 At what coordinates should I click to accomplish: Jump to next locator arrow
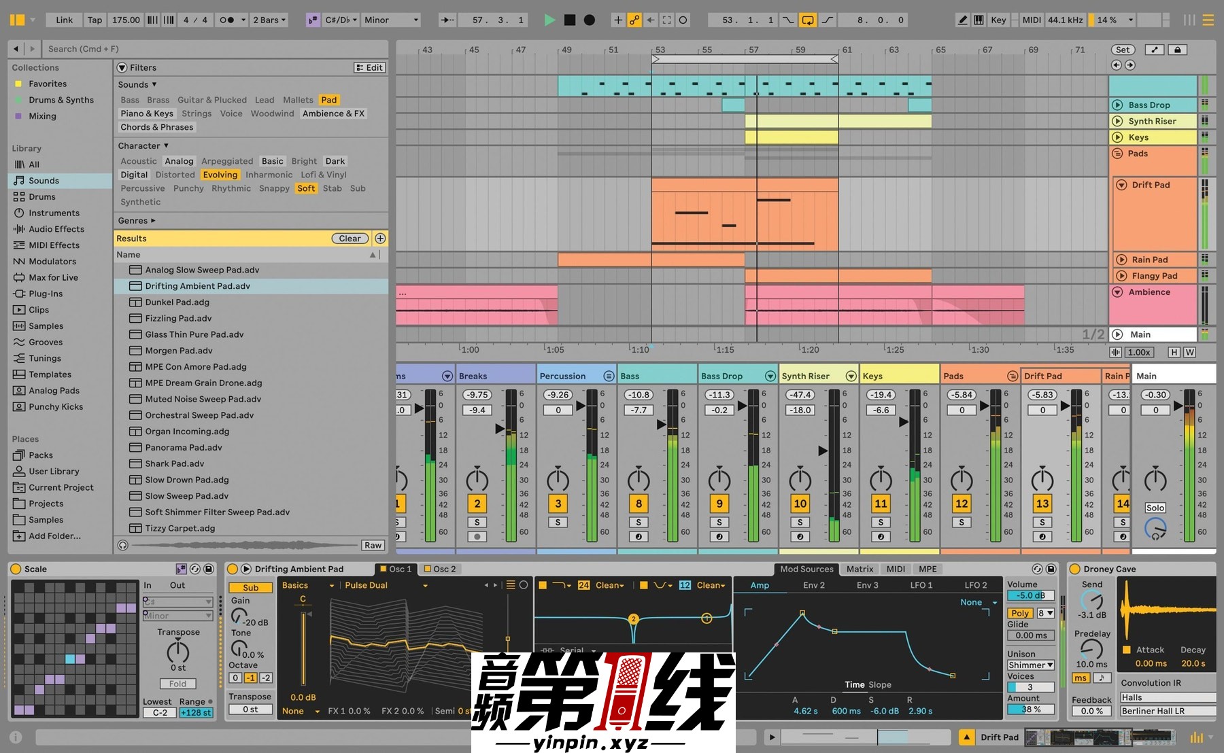pyautogui.click(x=1130, y=65)
